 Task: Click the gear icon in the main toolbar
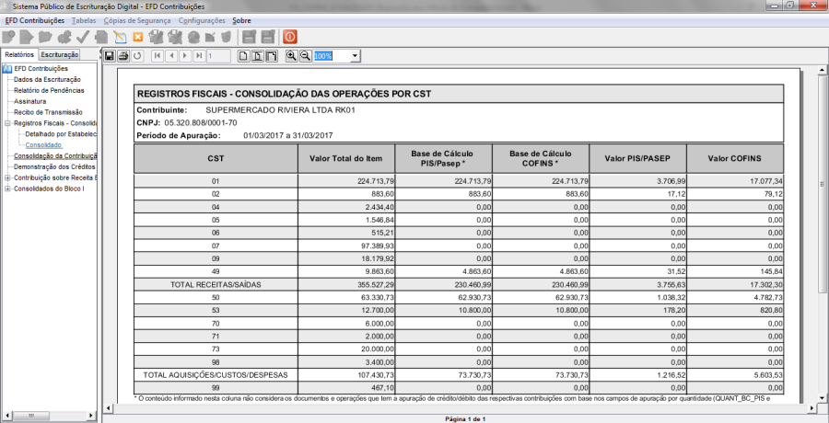click(x=64, y=37)
